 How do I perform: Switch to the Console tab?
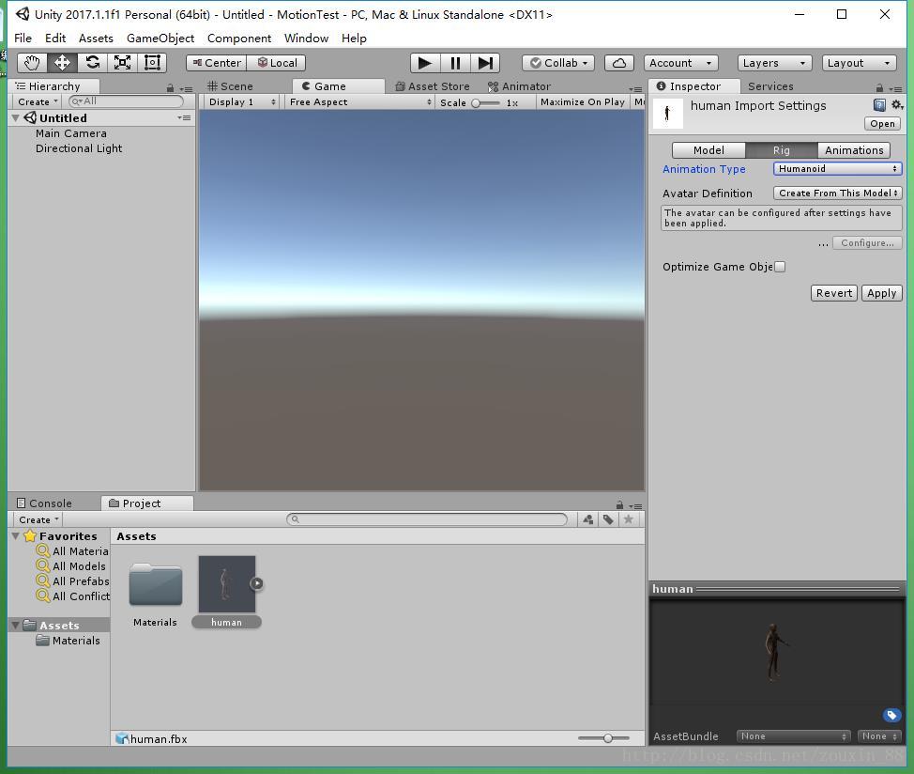(44, 503)
